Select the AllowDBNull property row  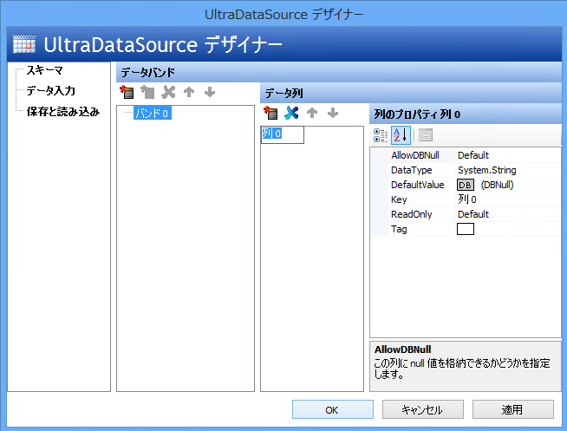point(466,155)
